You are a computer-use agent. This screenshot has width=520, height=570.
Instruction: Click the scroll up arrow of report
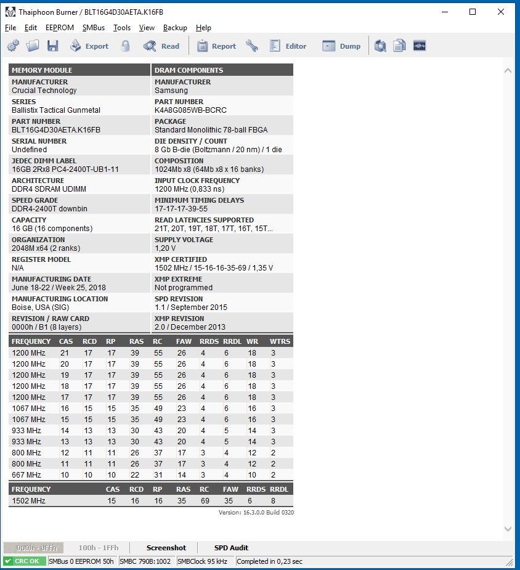tap(508, 70)
